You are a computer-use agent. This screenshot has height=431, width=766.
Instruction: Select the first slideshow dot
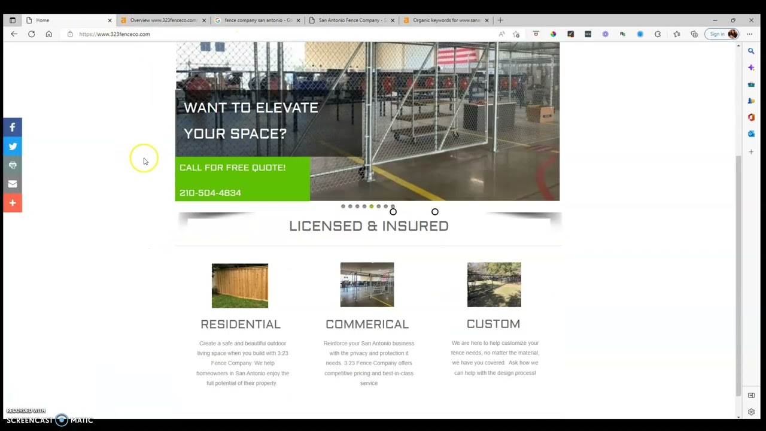pyautogui.click(x=343, y=207)
